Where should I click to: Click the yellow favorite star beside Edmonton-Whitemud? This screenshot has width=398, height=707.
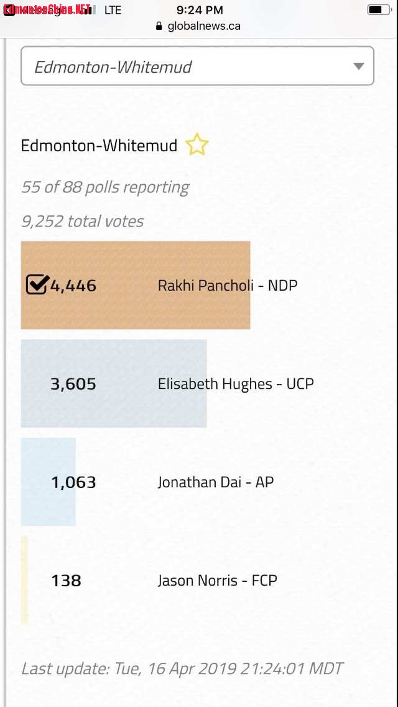tap(197, 145)
